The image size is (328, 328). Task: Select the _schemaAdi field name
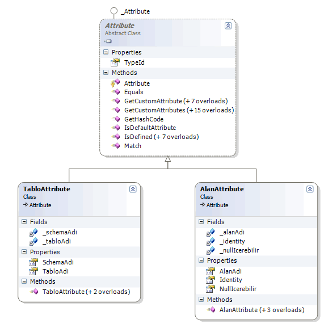[60, 232]
